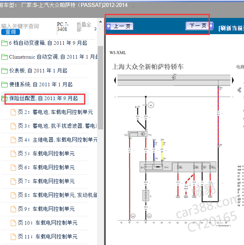
Task: Expand 6 档自动变速箱, 自 2011 年 9 月起
Action: [48, 43]
